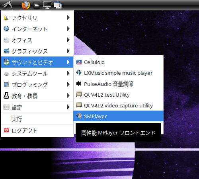
Task: Open Celluloid from the submenu
Action: (x=118, y=62)
